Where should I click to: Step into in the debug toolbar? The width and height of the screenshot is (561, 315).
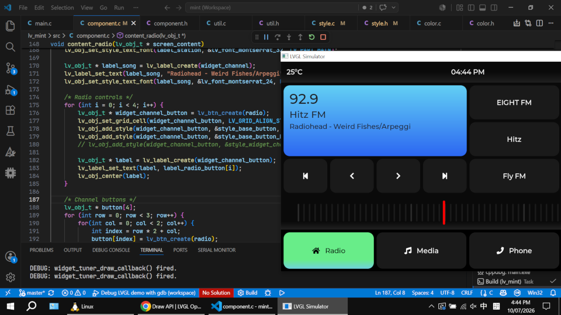point(289,37)
